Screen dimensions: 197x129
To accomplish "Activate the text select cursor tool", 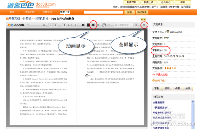I will point(109,25).
